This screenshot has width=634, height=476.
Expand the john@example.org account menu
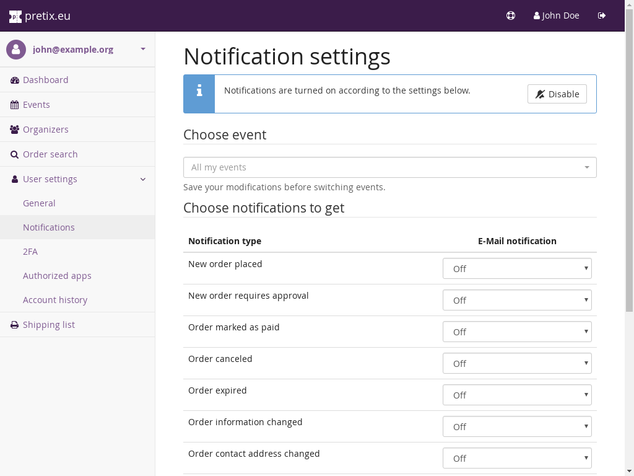[143, 49]
